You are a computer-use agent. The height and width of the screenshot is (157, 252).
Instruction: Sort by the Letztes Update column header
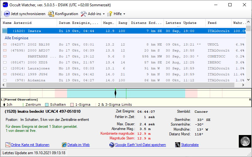[x=181, y=23]
